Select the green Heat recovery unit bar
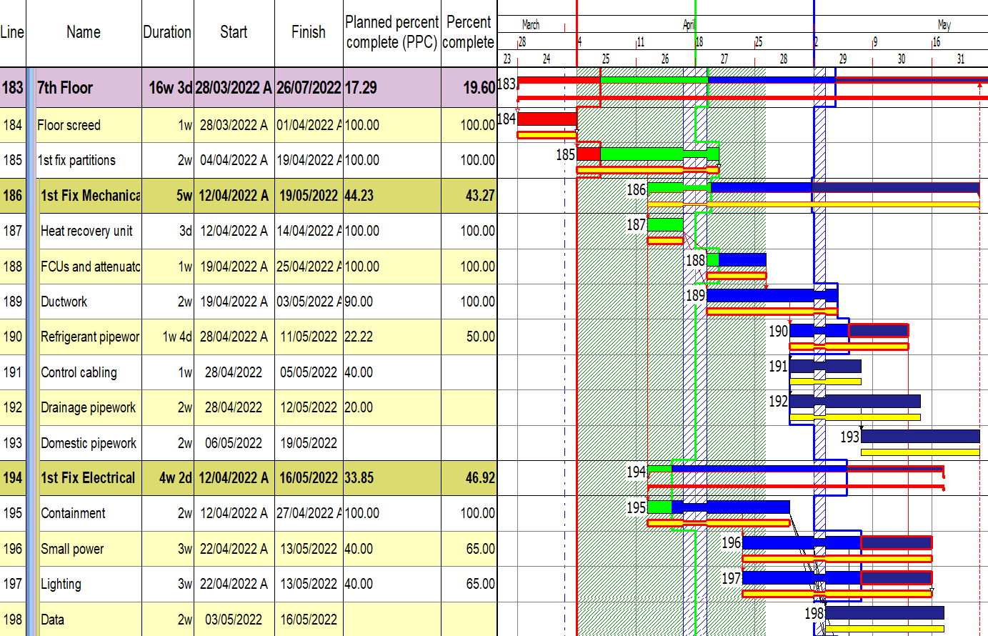This screenshot has width=988, height=636. pos(665,224)
